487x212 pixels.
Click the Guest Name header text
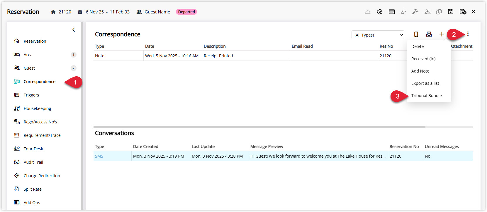click(x=157, y=12)
